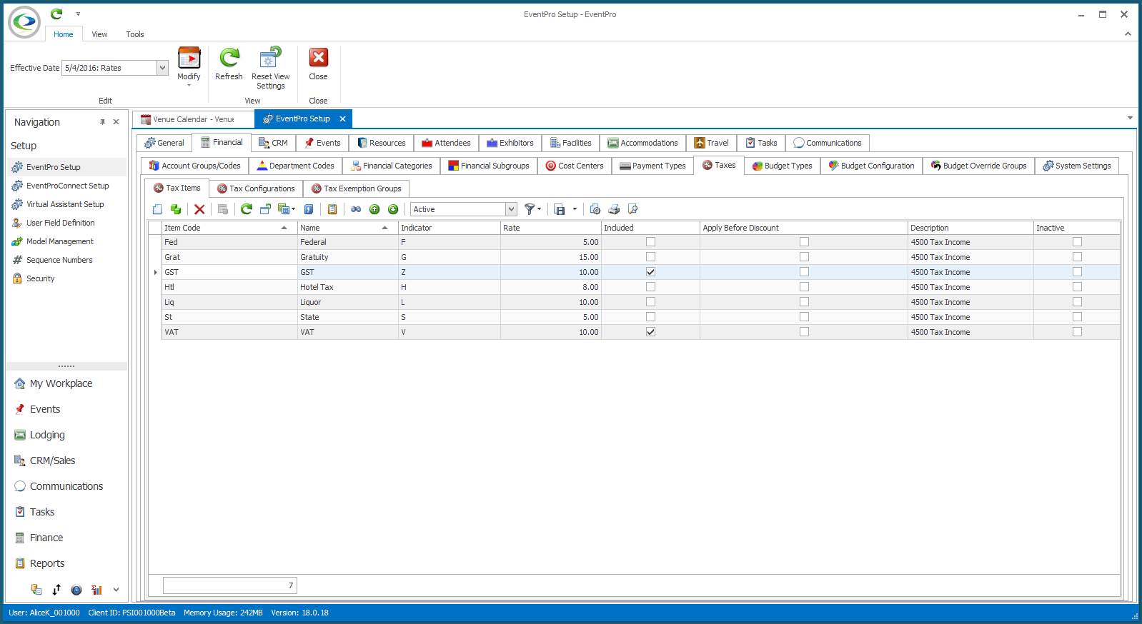Expand the grid view options dropdown
Screen dimensions: 1142x624
293,209
